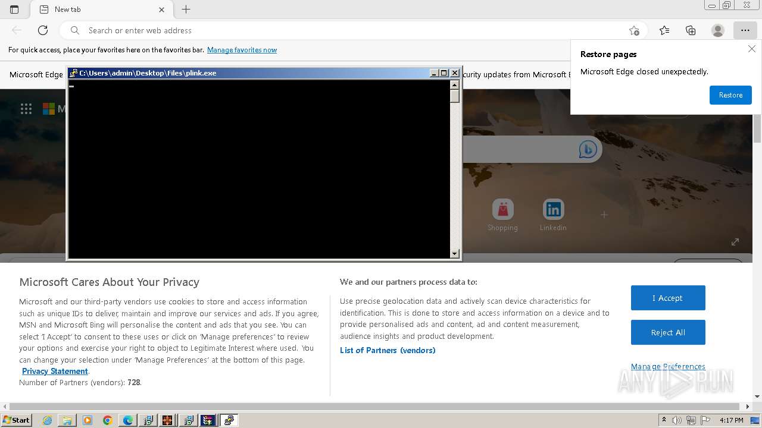This screenshot has width=762, height=428.
Task: Click the plink console scrollbar thumb
Action: pos(455,96)
